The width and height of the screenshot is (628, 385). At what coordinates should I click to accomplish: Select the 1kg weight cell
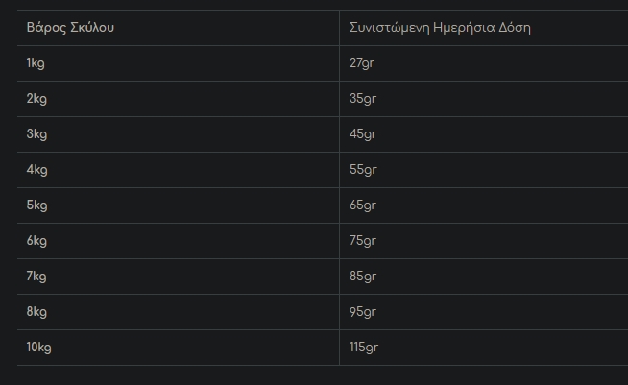36,62
